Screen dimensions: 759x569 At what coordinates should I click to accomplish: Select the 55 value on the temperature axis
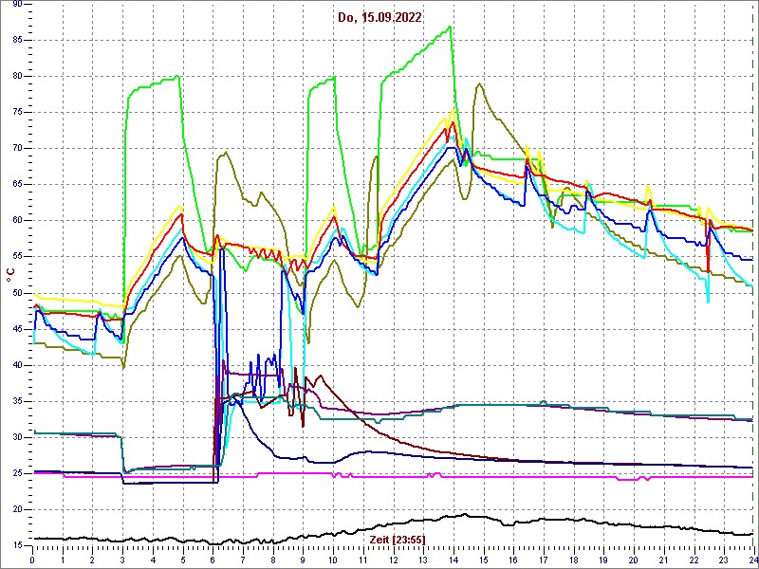[x=17, y=257]
